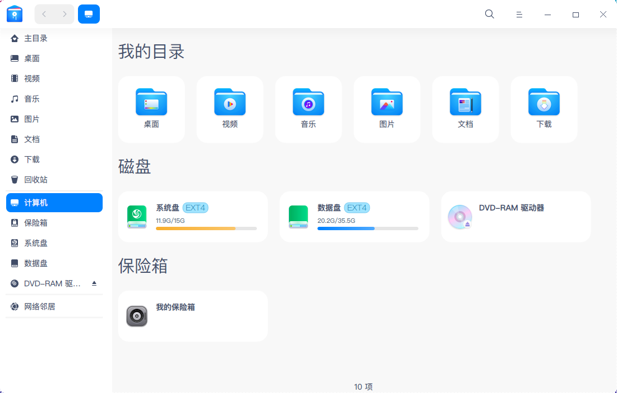Screen dimensions: 617x393
Task: Select 视频 in the sidebar
Action: 54,79
